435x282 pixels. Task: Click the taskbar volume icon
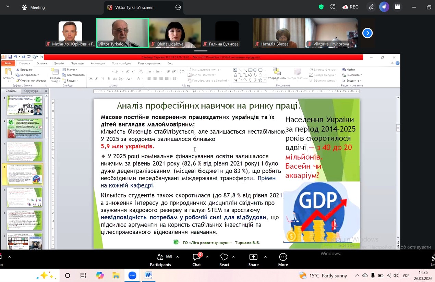coord(396,275)
